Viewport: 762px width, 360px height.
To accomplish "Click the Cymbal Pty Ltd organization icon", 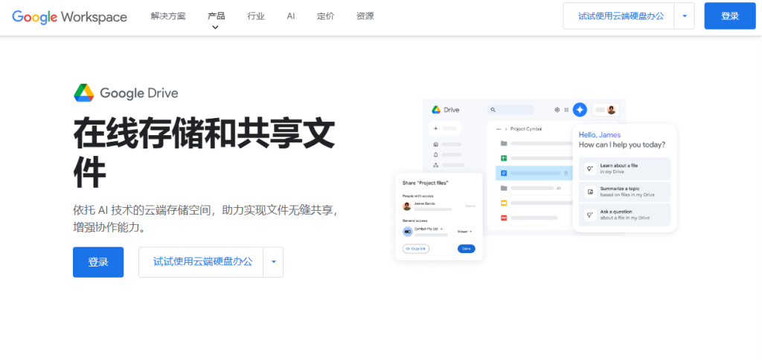I will pyautogui.click(x=407, y=232).
